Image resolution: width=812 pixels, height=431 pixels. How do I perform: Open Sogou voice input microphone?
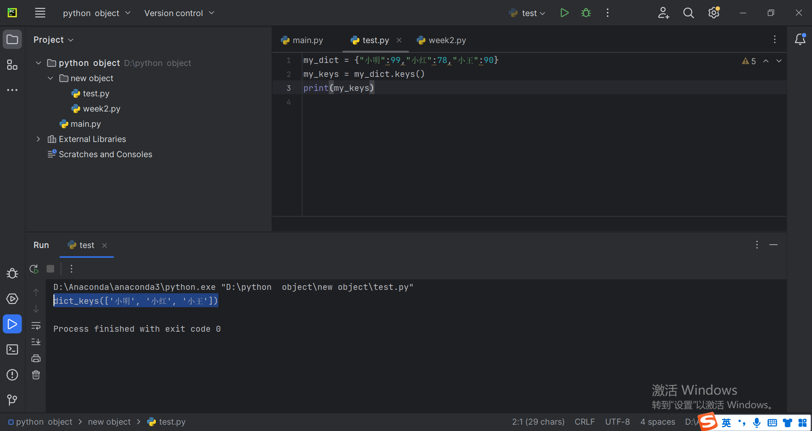pyautogui.click(x=757, y=423)
